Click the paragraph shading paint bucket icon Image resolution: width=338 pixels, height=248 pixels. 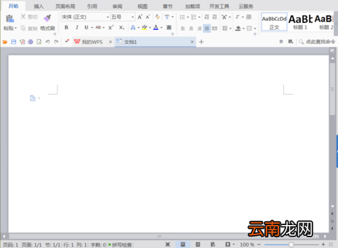pos(238,28)
